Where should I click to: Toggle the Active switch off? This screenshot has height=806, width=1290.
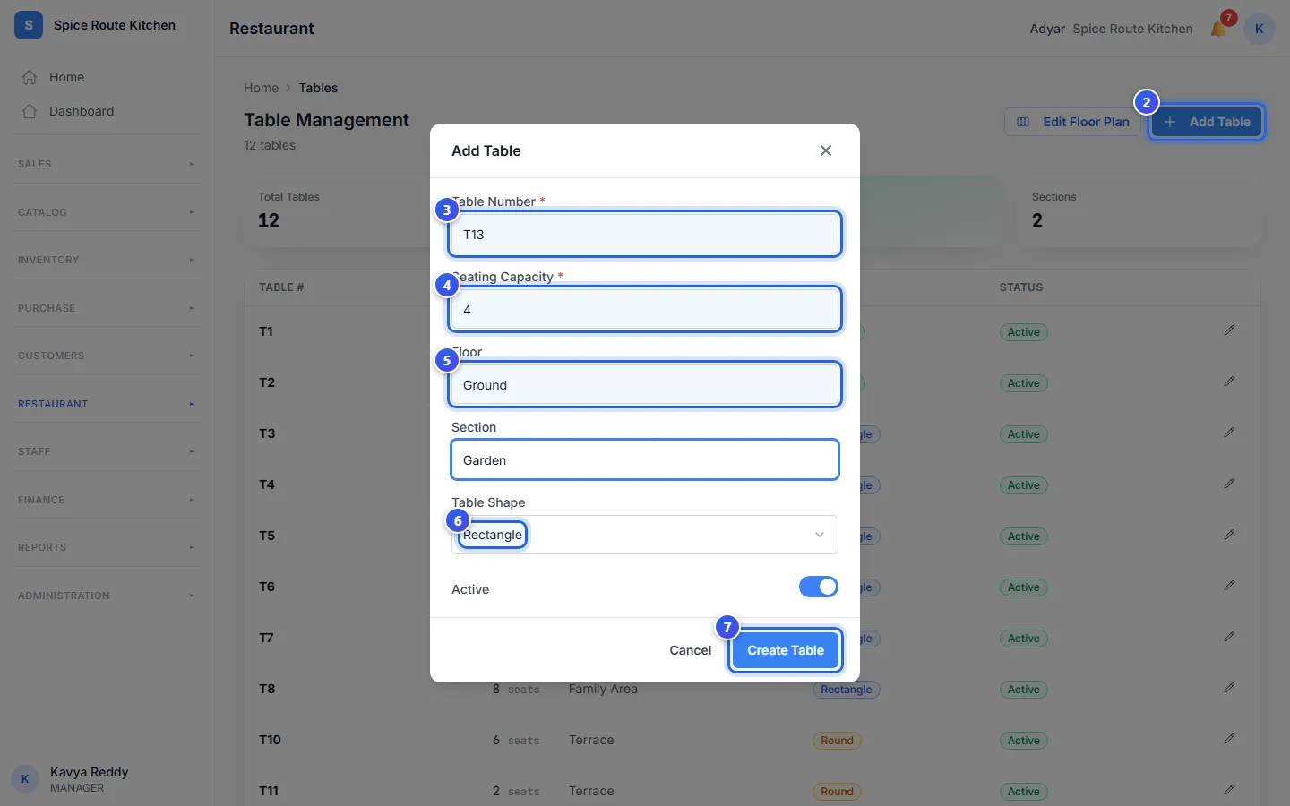click(x=819, y=587)
